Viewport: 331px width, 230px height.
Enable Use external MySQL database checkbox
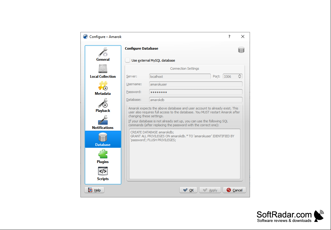127,60
